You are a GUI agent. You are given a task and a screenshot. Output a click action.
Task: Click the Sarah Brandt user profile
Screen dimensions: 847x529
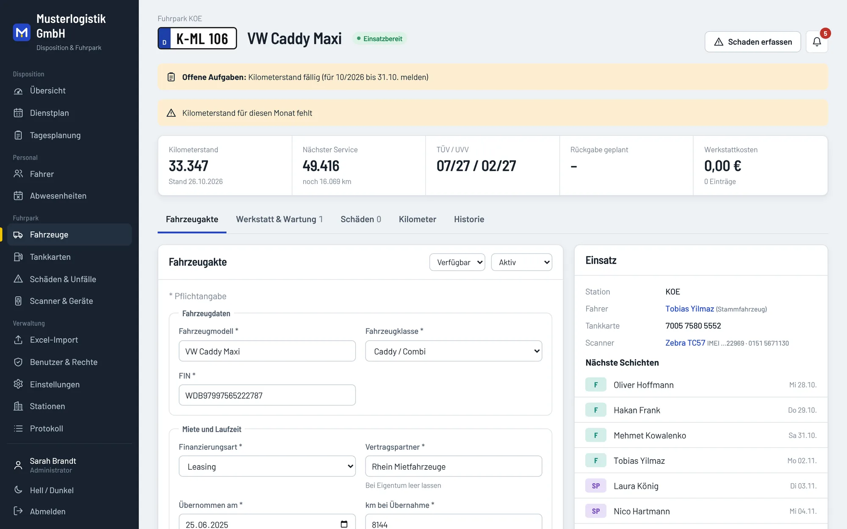point(69,465)
